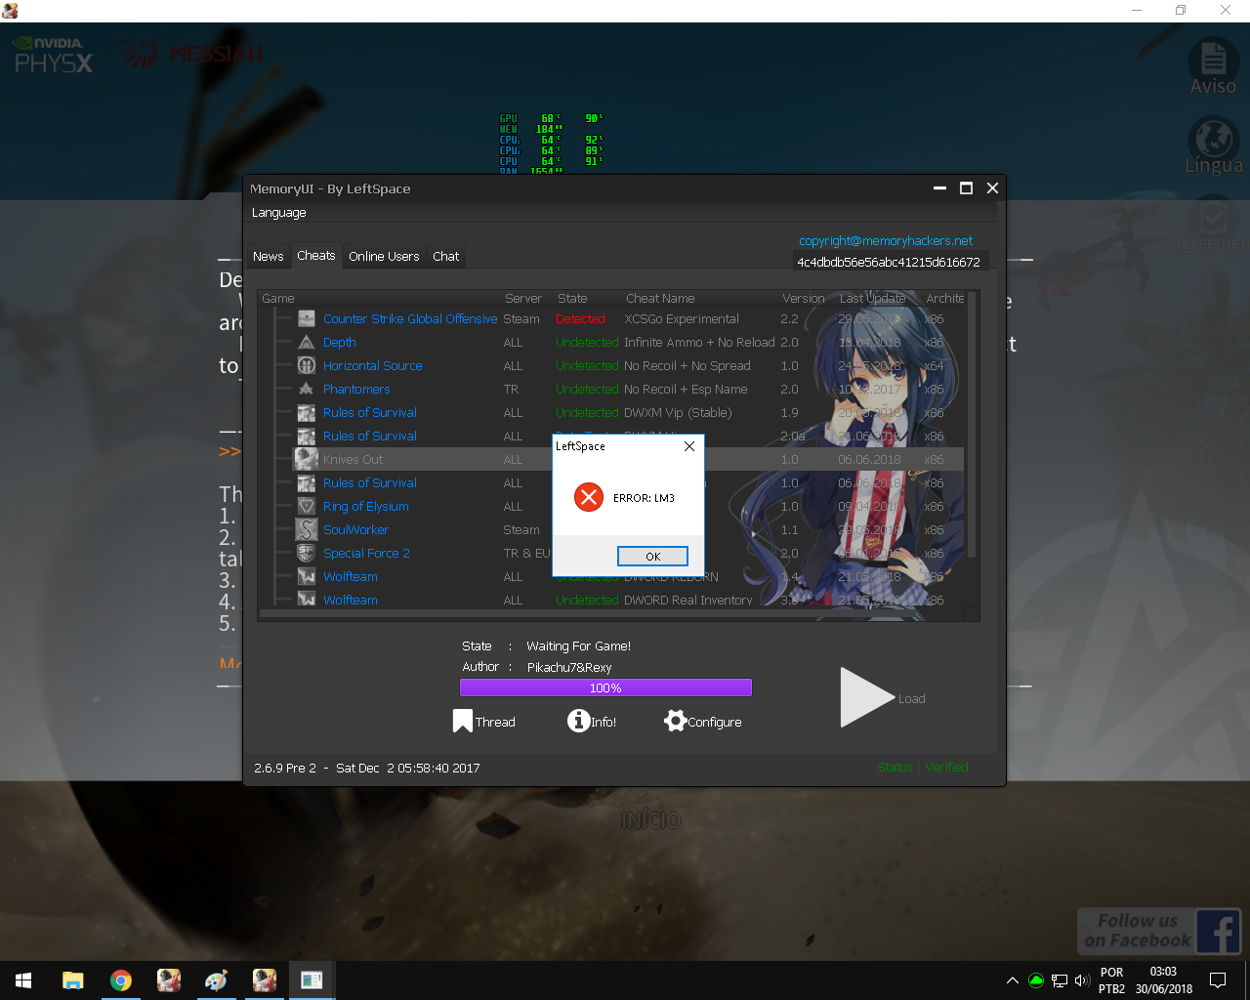The image size is (1250, 1000).
Task: Click the SoulWorker S-shaped icon
Action: coord(307,529)
